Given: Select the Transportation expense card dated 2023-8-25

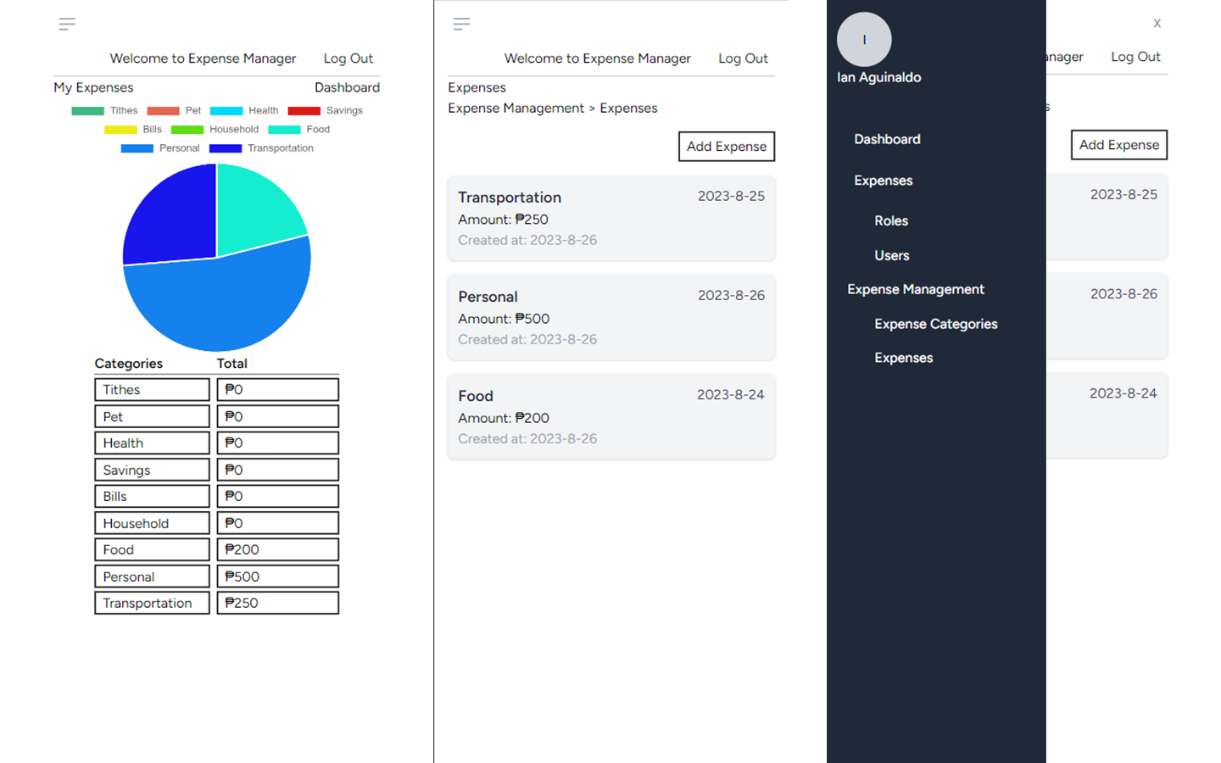Looking at the screenshot, I should point(610,218).
